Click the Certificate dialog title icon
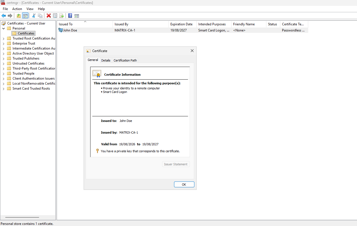Viewport: 357px width, 226px height. (x=88, y=51)
